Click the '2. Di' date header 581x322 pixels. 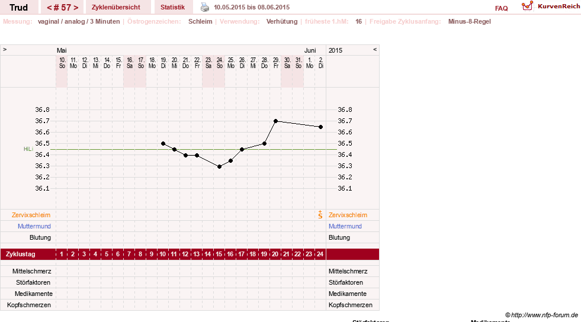pos(321,63)
